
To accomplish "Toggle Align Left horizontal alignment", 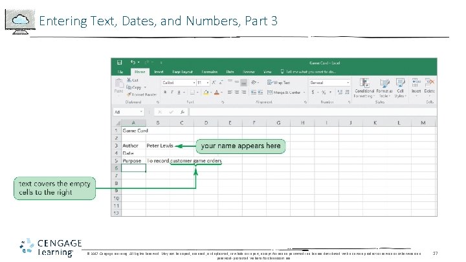I will pyautogui.click(x=230, y=93).
